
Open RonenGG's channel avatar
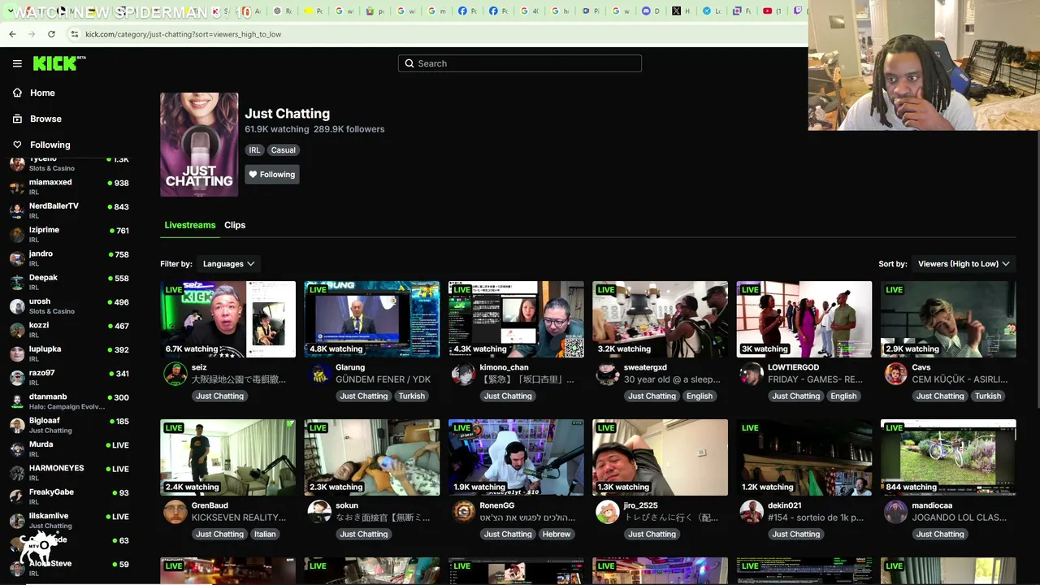point(464,512)
